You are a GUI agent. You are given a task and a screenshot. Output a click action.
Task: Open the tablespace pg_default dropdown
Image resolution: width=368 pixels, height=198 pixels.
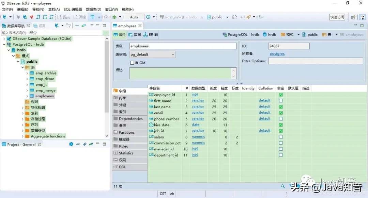(x=152, y=54)
